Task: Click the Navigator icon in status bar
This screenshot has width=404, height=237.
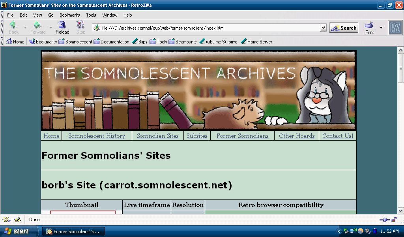Action: click(x=7, y=220)
